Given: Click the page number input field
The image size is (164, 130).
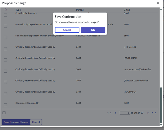Looking at the screenshot, I should pos(125,113).
